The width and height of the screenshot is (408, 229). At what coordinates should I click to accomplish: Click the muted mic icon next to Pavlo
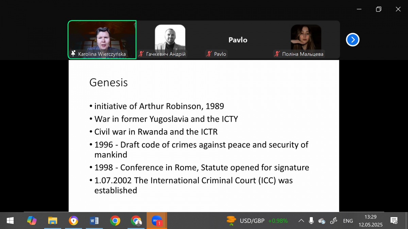pos(209,54)
